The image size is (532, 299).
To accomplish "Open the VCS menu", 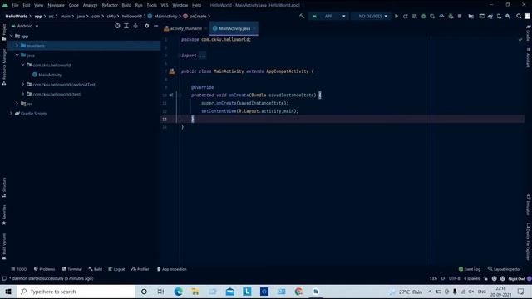I will [x=165, y=5].
